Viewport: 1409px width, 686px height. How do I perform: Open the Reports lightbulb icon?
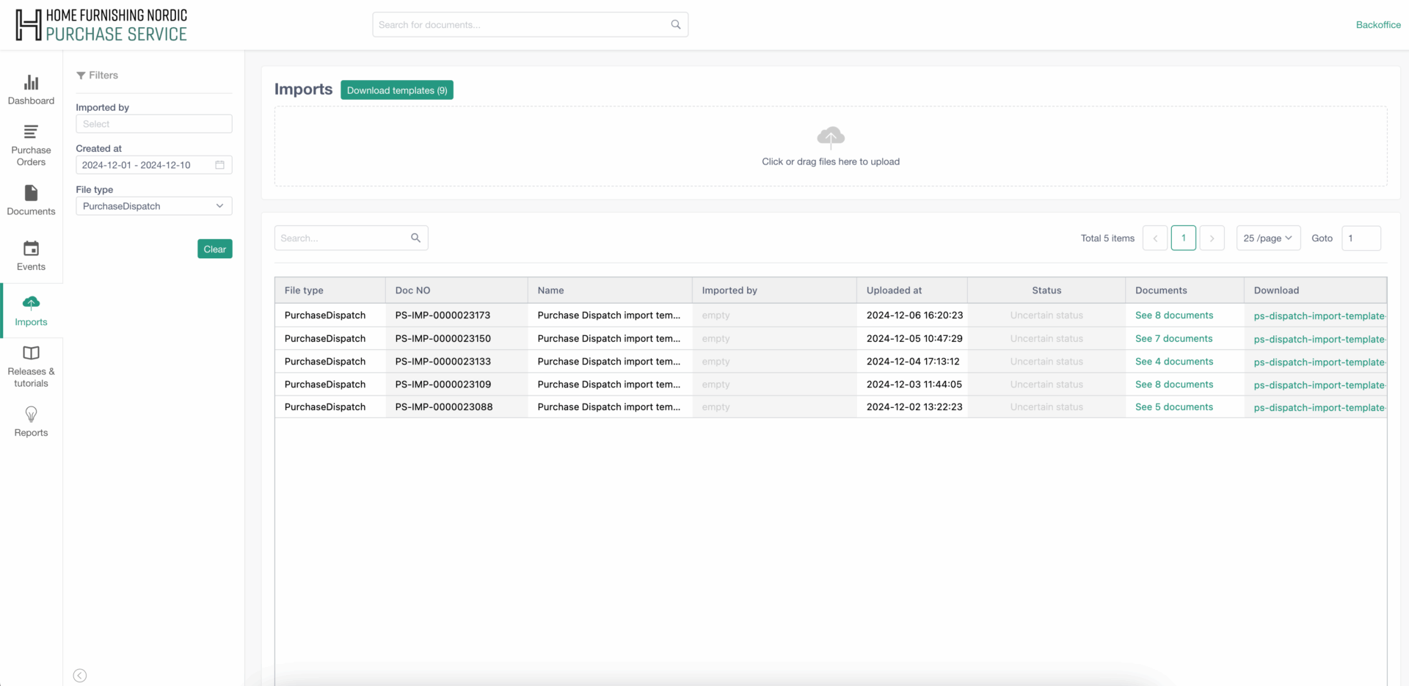pos(31,415)
